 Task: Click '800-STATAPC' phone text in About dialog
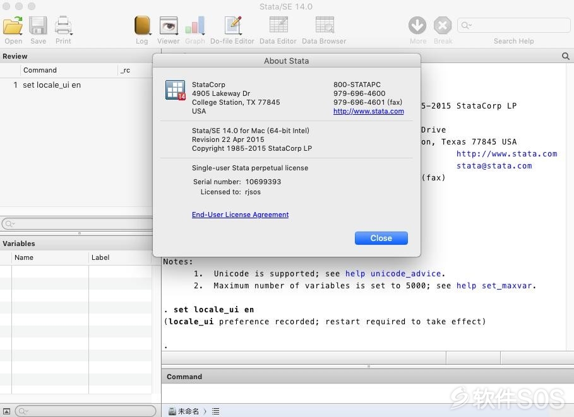click(357, 85)
